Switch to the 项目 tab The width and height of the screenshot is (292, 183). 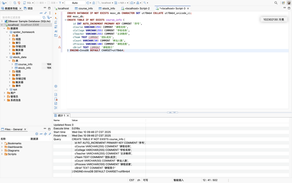[x=28, y=8]
